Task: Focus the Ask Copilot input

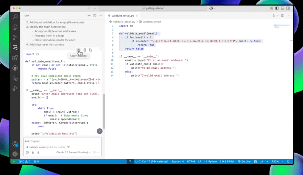Action: pyautogui.click(x=62, y=141)
